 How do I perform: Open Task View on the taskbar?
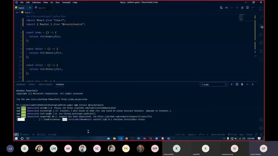point(28,139)
